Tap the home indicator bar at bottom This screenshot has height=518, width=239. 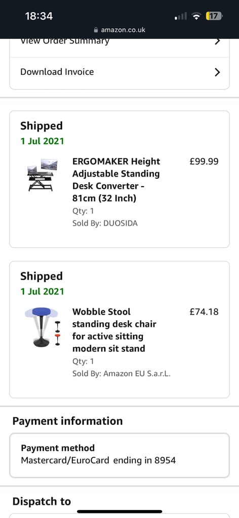tap(119, 511)
